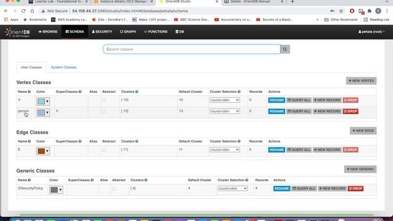Viewport: 393px width, 221px height.
Task: Click browser back arrow
Action: [x=6, y=11]
